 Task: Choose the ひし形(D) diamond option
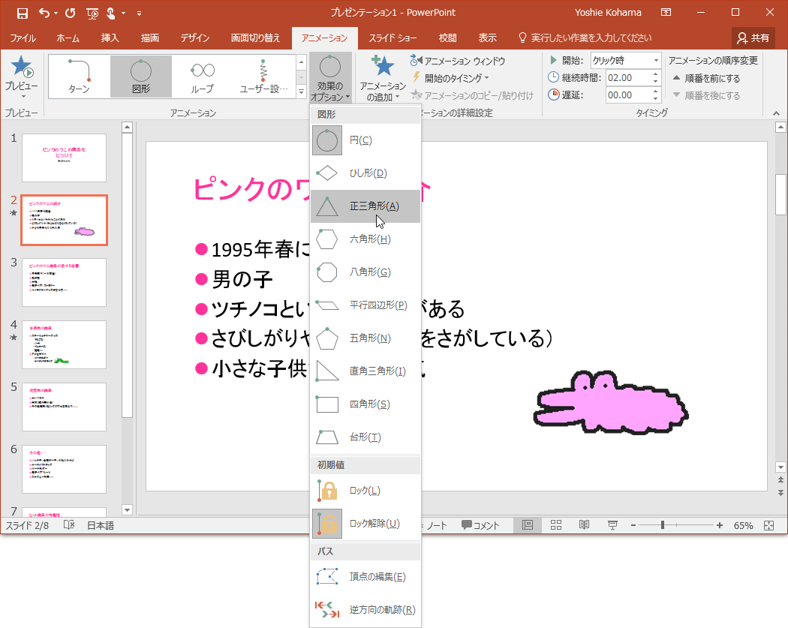tap(365, 173)
